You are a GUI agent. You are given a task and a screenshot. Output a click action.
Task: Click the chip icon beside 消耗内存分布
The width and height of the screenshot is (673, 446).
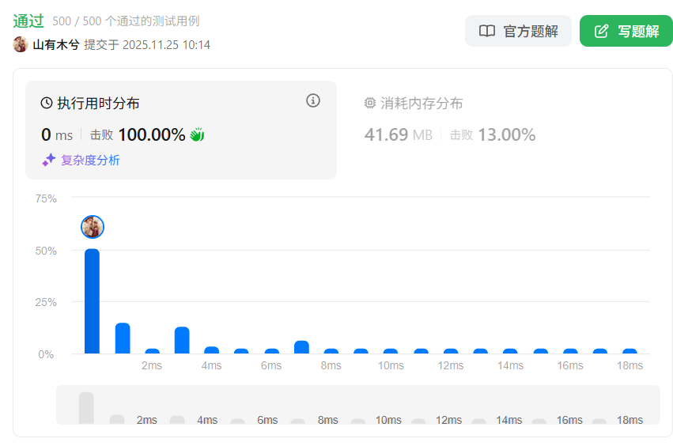(369, 103)
